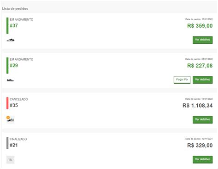View details of order #37

(202, 40)
